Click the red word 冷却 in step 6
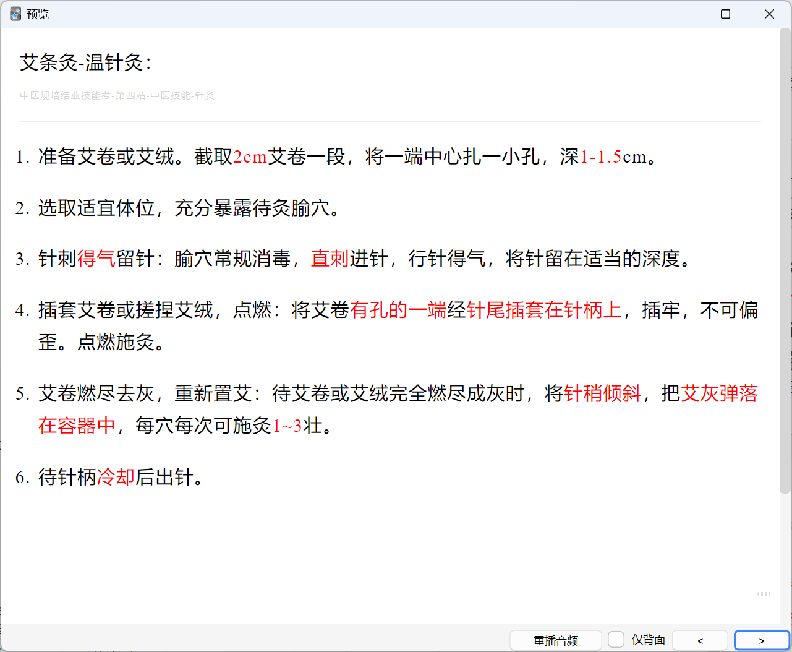This screenshot has width=792, height=652. pos(116,477)
